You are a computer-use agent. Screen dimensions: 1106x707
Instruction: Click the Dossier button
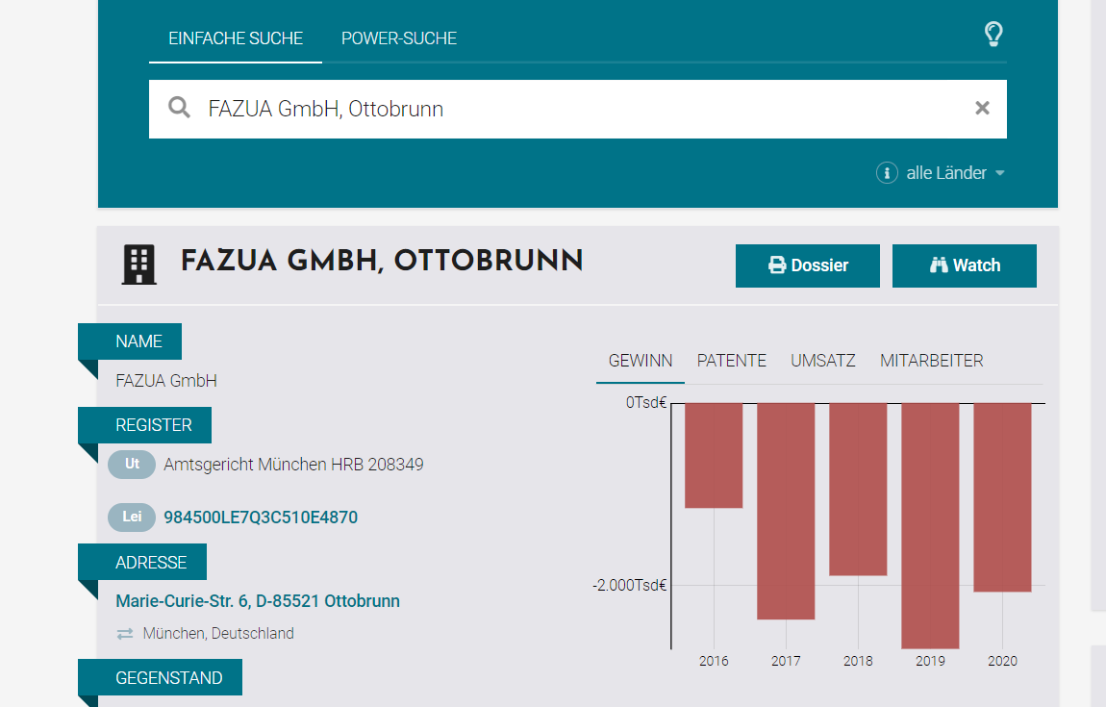pos(808,265)
